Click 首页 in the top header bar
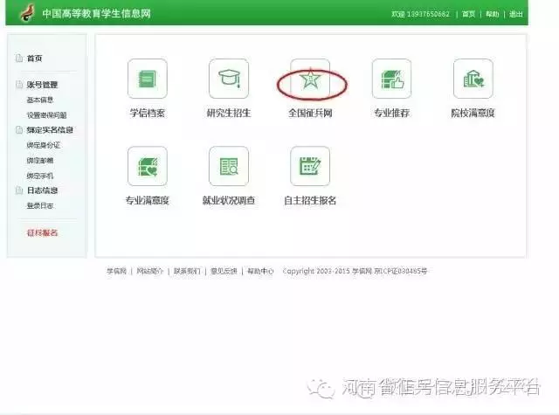Screen dimensions: 559x415 click(469, 14)
